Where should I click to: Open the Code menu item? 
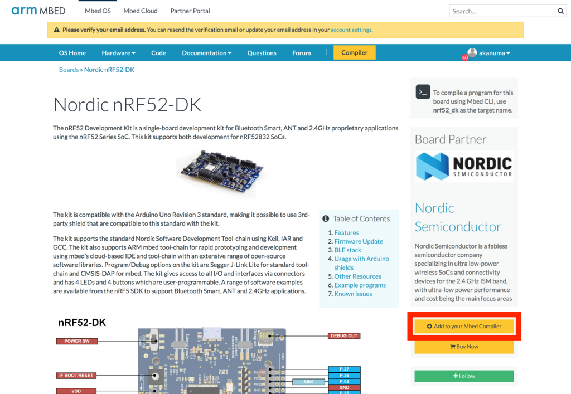[x=159, y=53]
